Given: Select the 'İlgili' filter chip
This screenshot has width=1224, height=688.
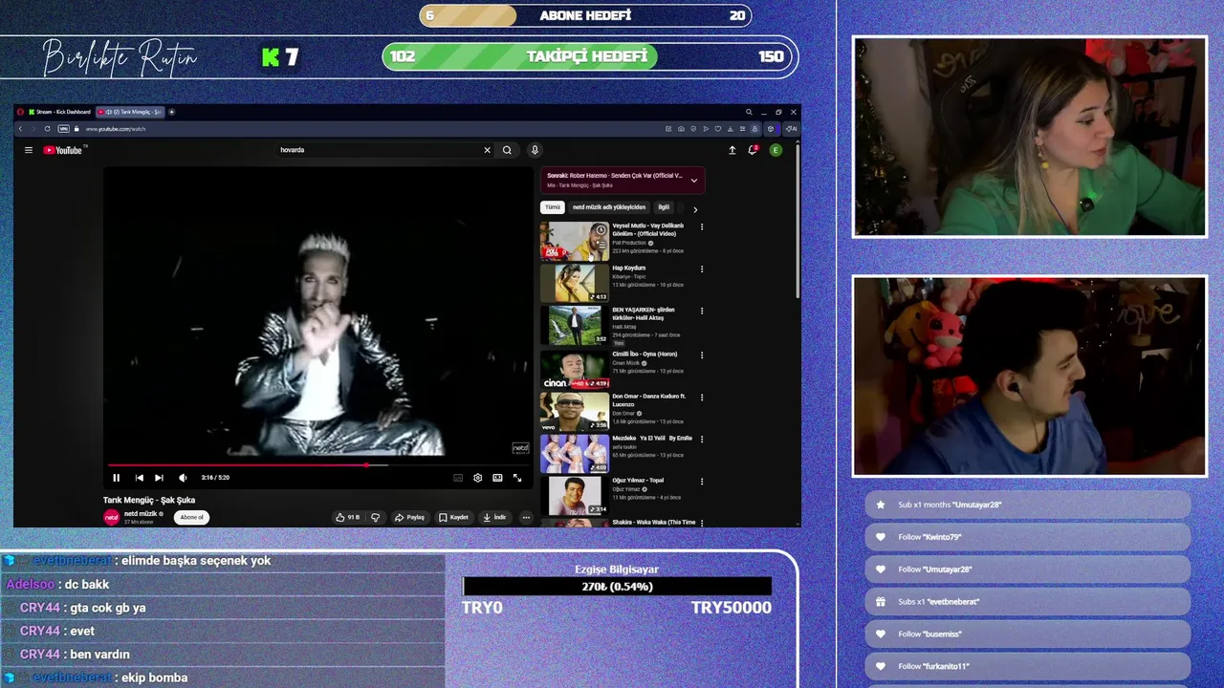Looking at the screenshot, I should (x=664, y=207).
